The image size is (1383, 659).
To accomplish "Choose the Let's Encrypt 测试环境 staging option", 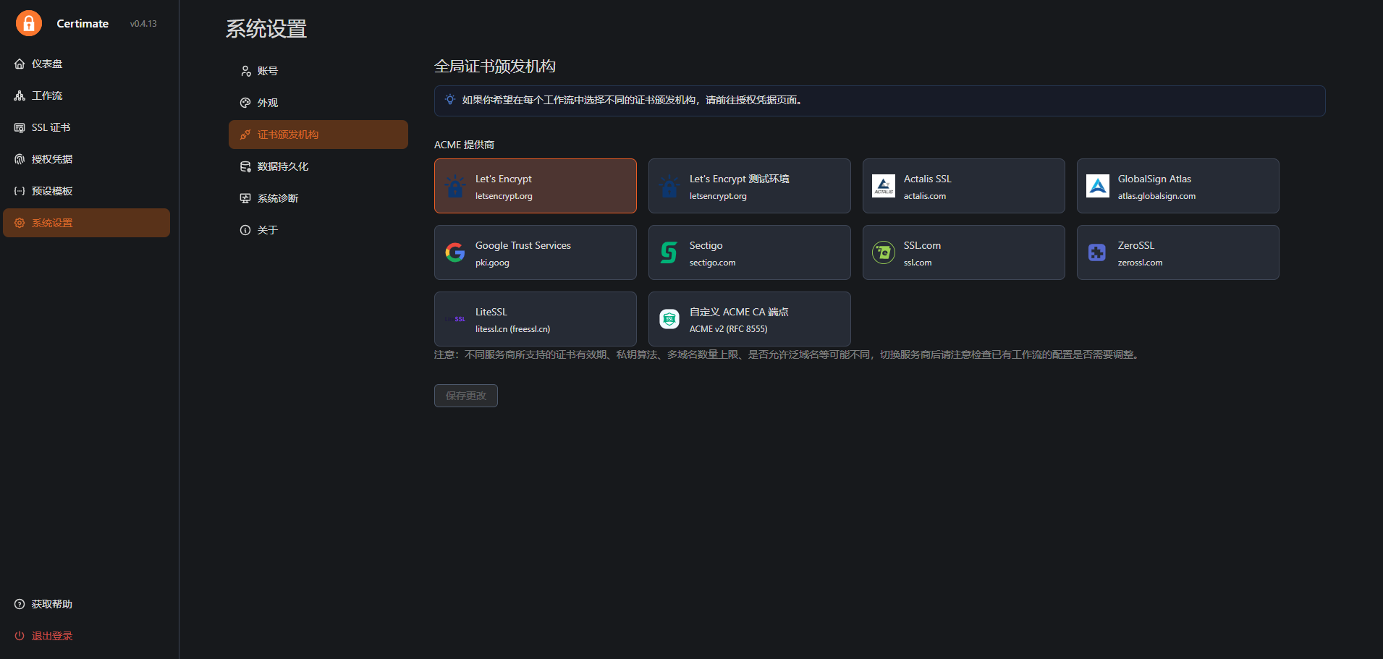I will 749,186.
